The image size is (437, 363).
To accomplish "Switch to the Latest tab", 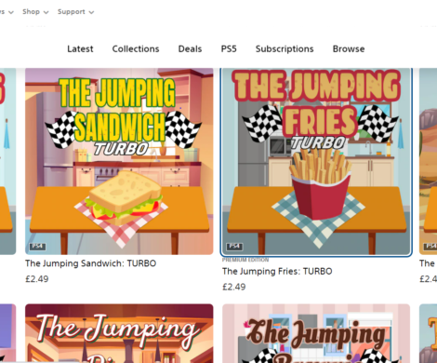I will tap(80, 48).
